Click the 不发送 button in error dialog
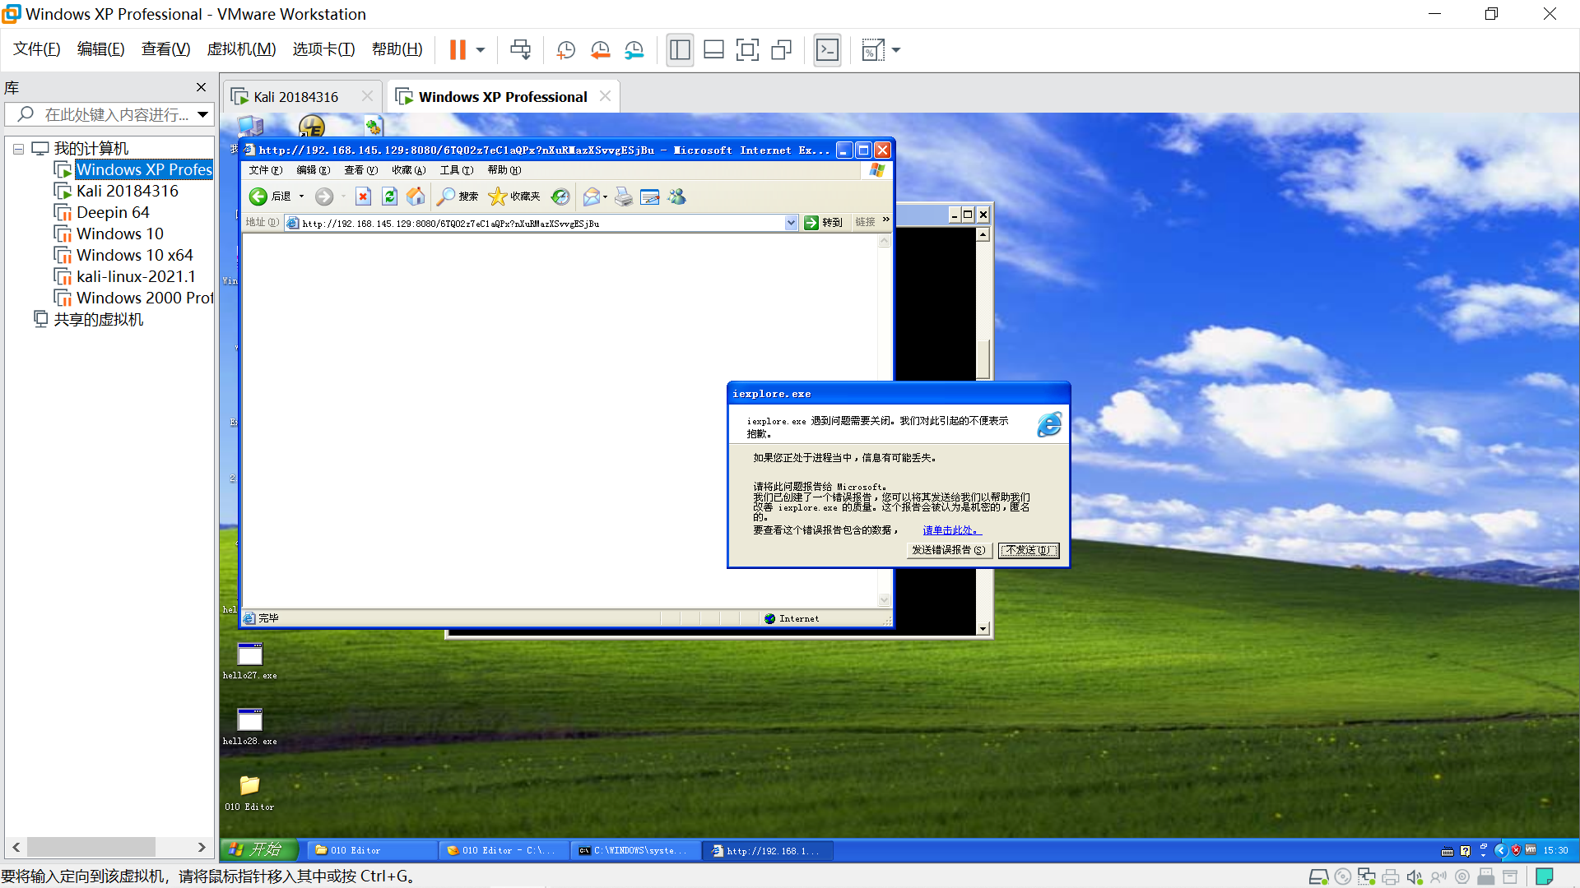 (1028, 550)
